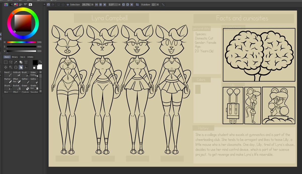Viewport: 302px width, 174px height.
Task: Show the color swatches panel icon
Action: [x=26, y=5]
